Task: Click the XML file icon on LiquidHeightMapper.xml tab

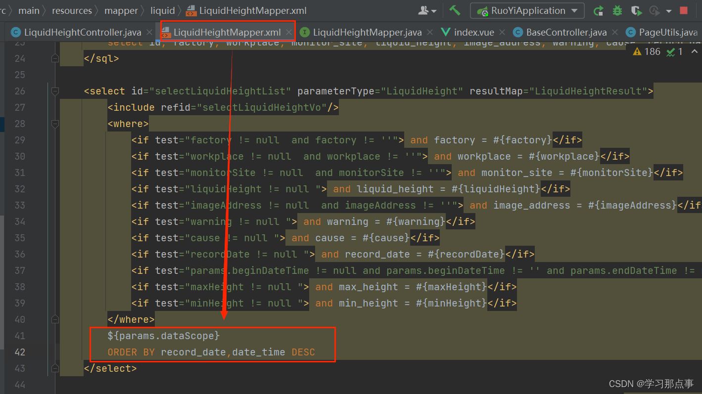Action: (166, 33)
